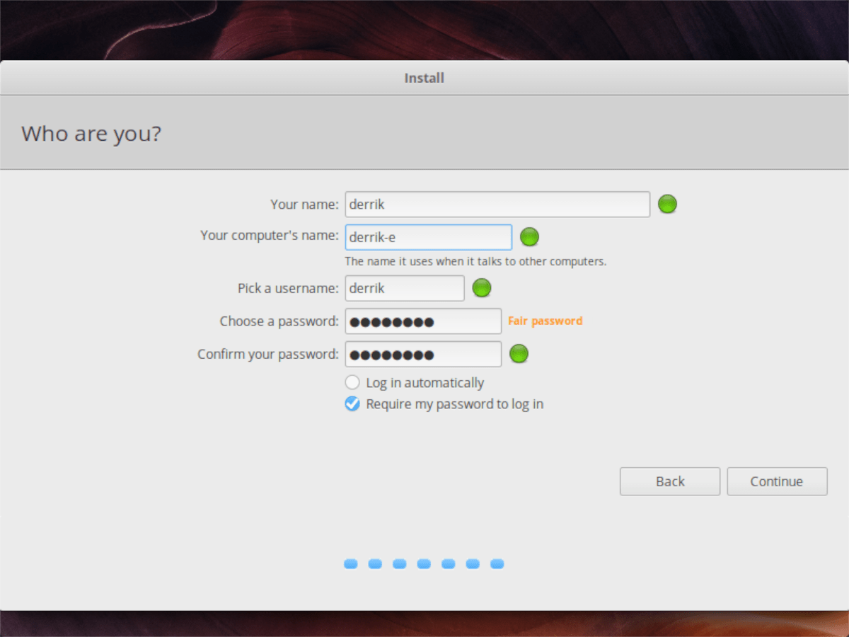The width and height of the screenshot is (849, 637).
Task: Focus the Your computer's name field
Action: click(429, 237)
